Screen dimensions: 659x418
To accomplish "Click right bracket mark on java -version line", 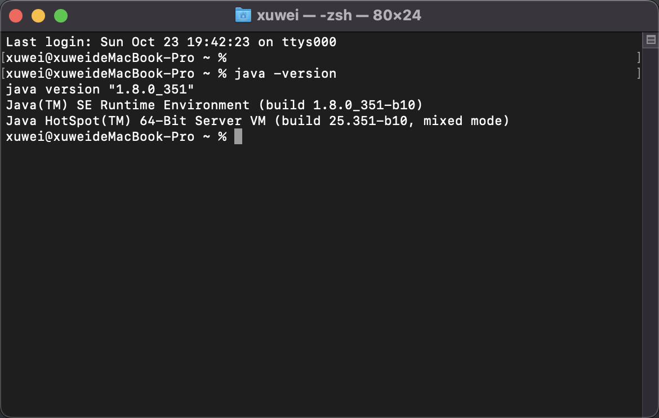I will [x=639, y=73].
